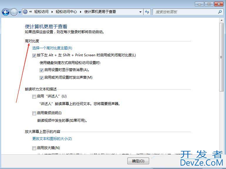Open the 更改文本和图标的大小(Z) link
Screen dimensions: 226x169
click(x=52, y=138)
